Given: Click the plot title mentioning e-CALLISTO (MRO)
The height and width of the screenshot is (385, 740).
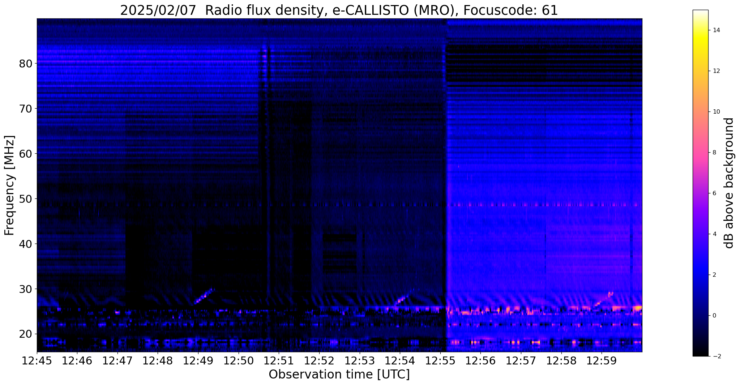Looking at the screenshot, I should tap(339, 10).
